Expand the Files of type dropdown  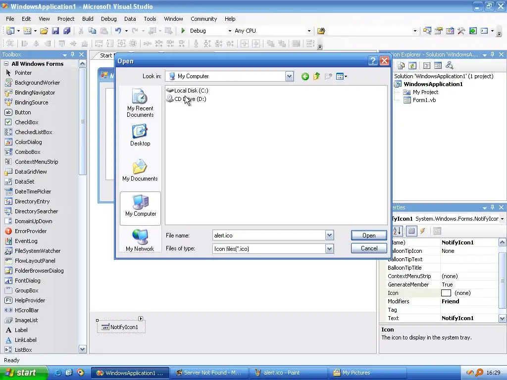pyautogui.click(x=329, y=249)
